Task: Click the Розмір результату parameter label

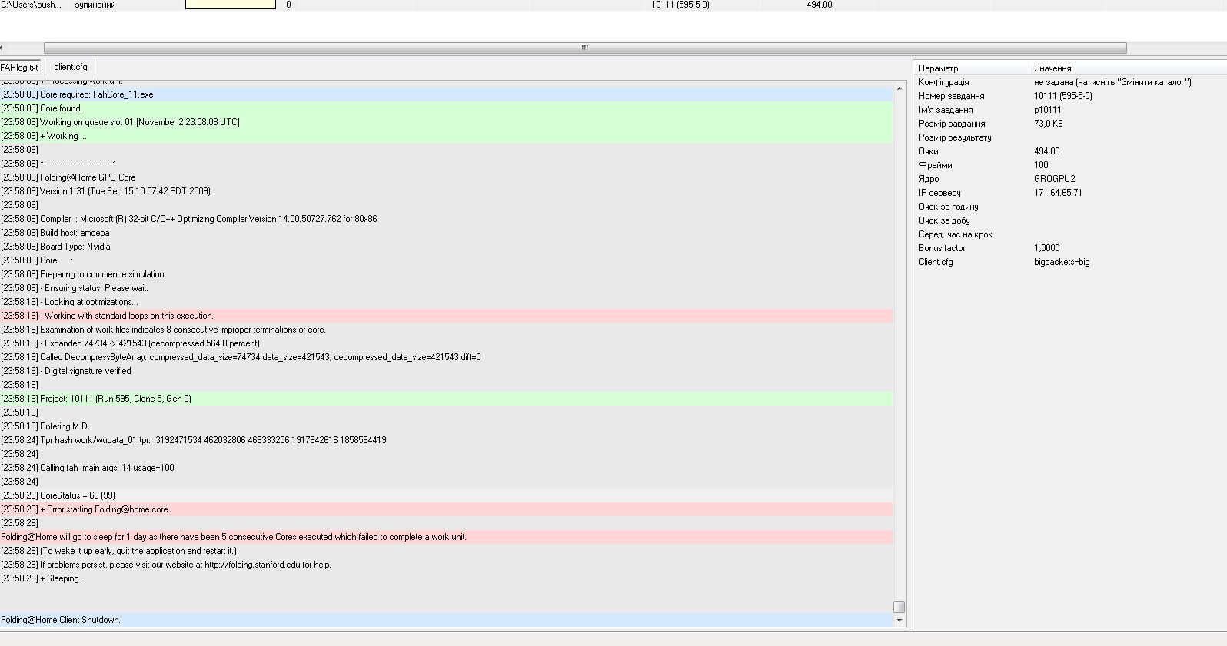Action: (x=955, y=137)
